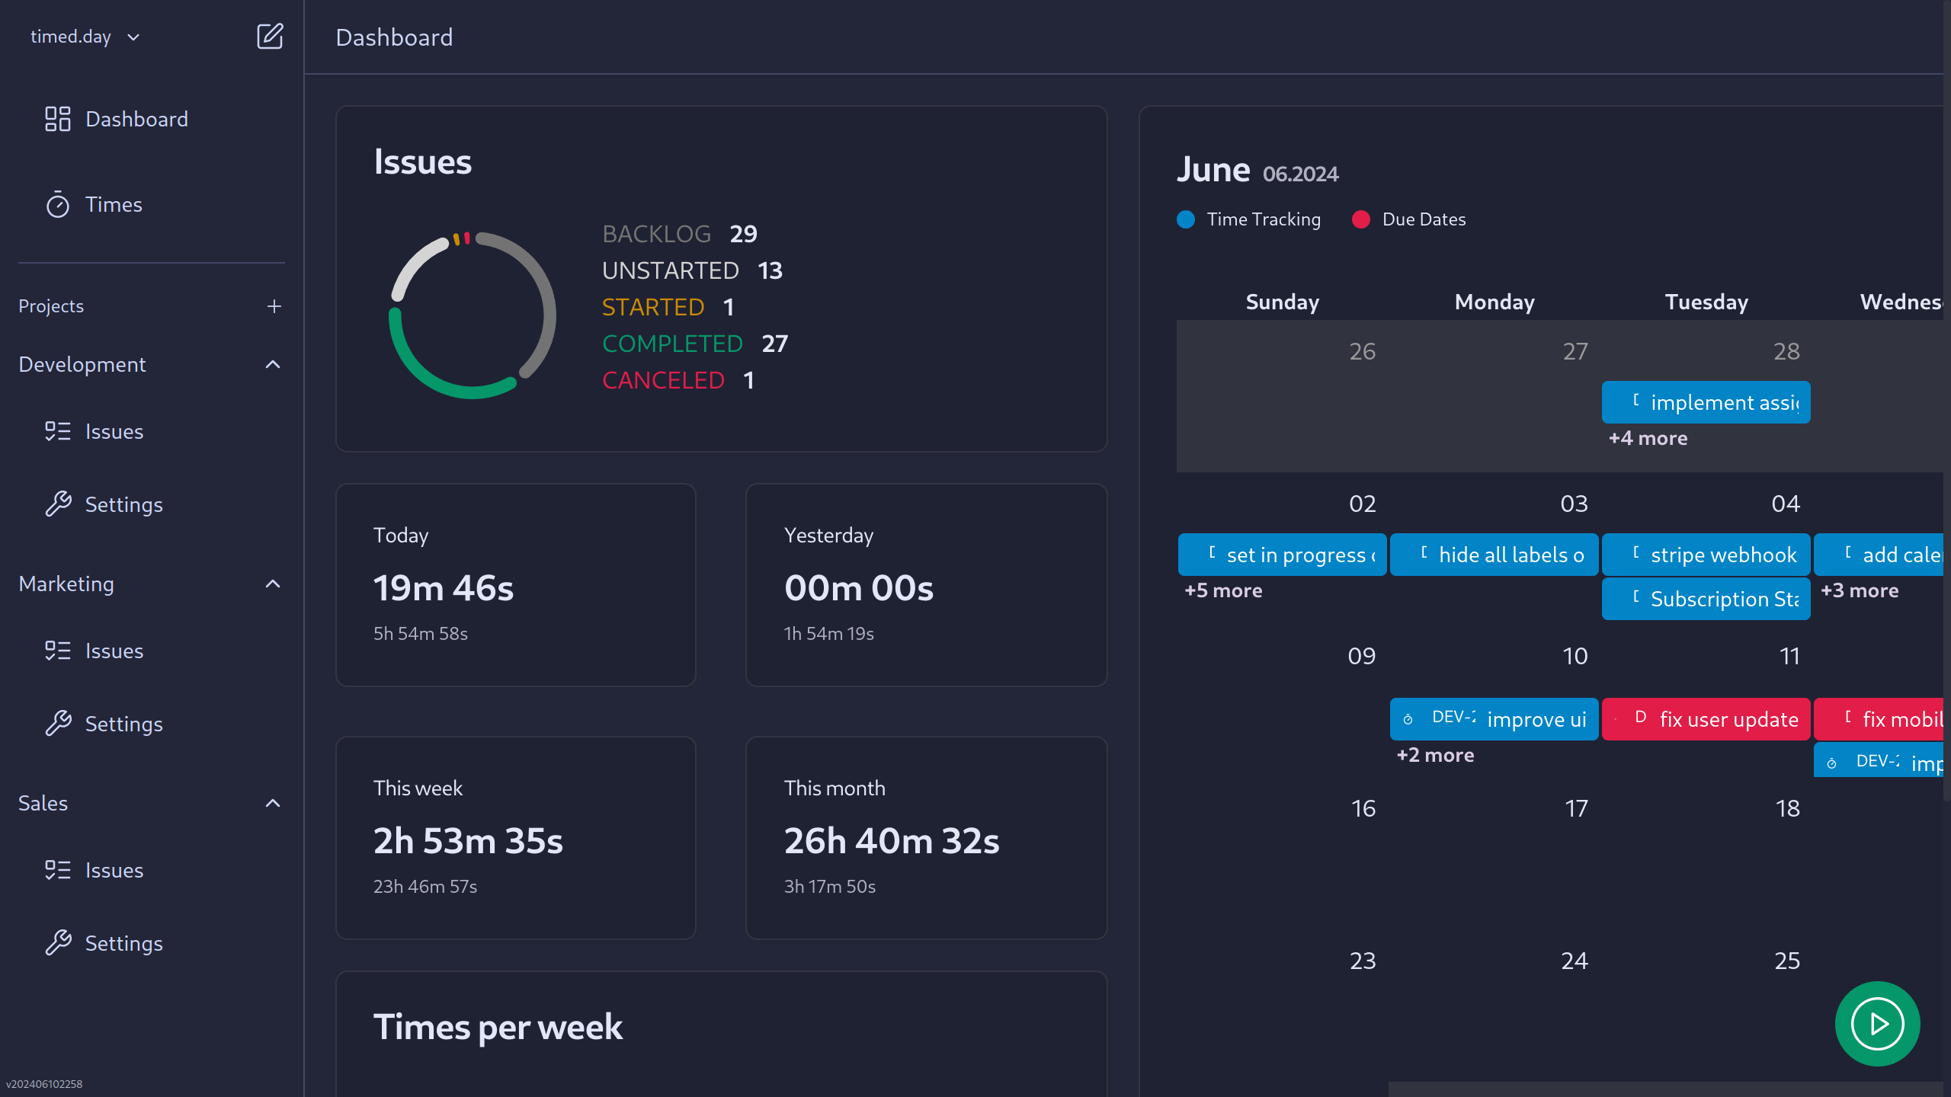Click the This month card 26h 40m 32s
This screenshot has width=1951, height=1097.
(926, 838)
